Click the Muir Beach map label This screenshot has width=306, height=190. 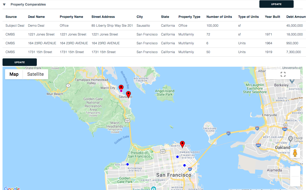coord(55,94)
